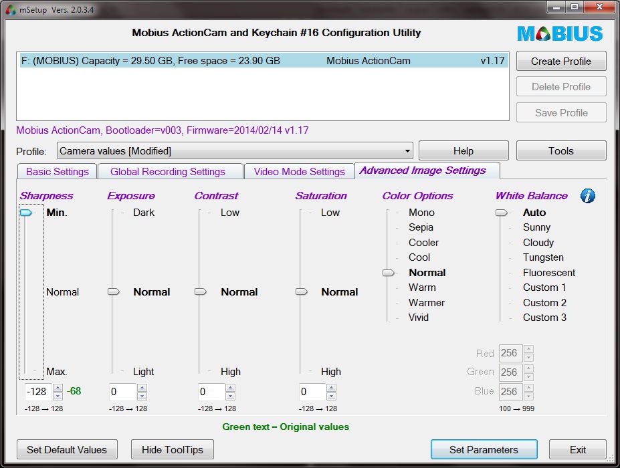Choose Sepia color option
Screen dimensions: 620x468
pos(421,227)
